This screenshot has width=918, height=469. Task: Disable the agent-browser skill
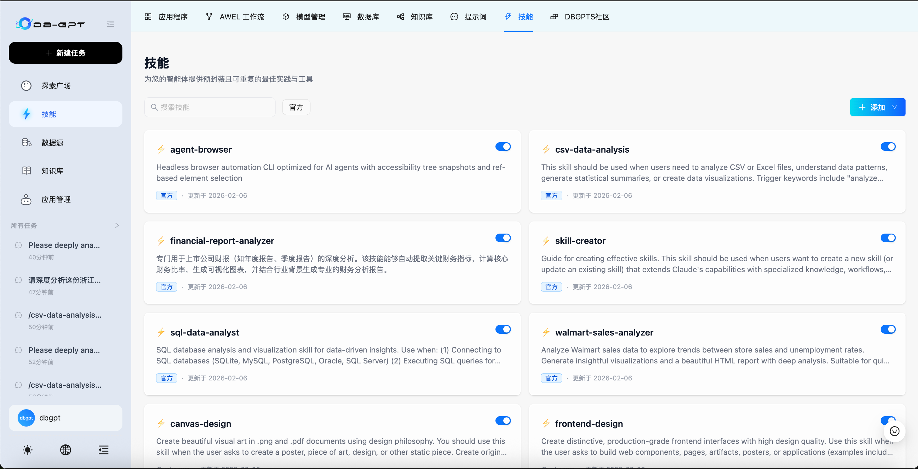tap(503, 147)
